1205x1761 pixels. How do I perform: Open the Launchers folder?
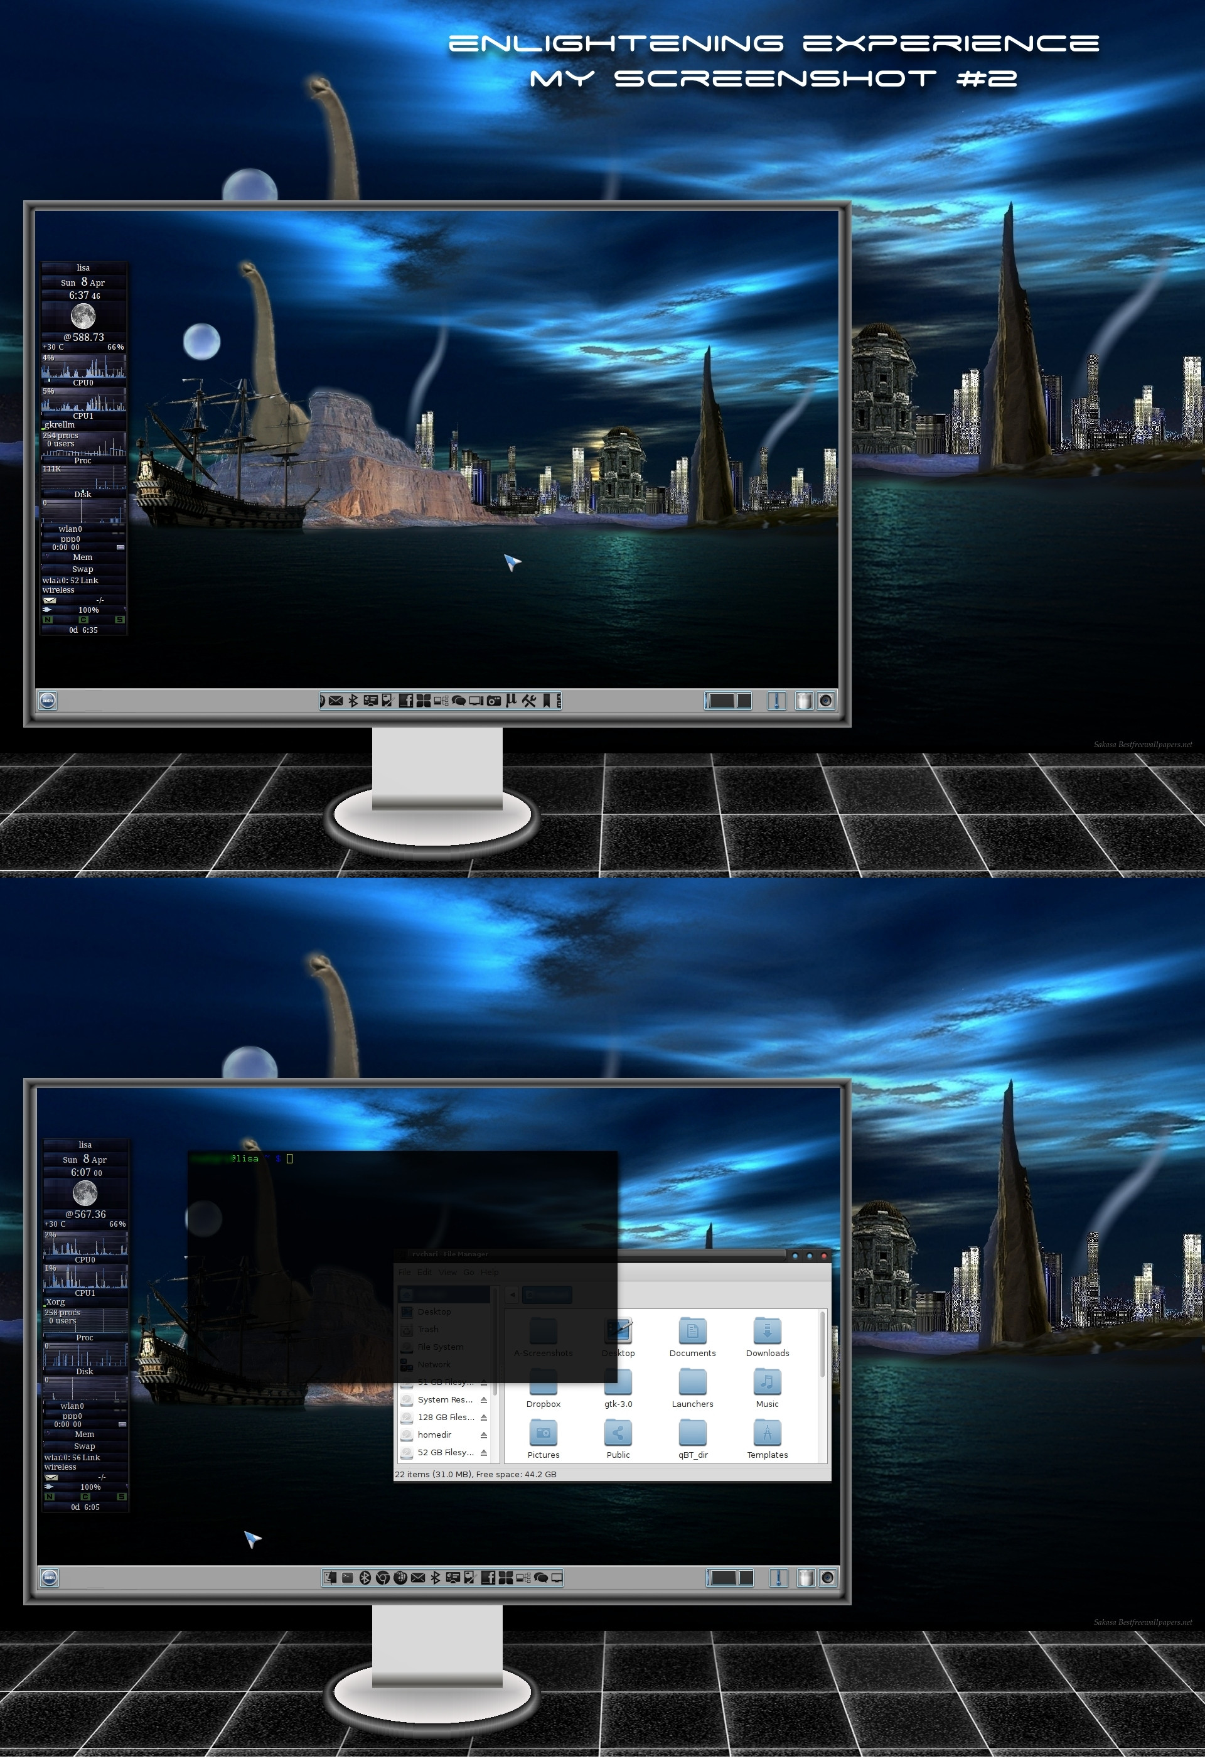click(x=692, y=1389)
